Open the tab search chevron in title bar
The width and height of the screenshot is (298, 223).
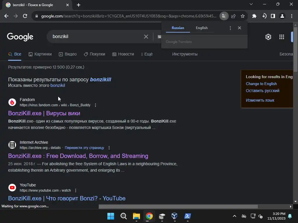point(251,4)
